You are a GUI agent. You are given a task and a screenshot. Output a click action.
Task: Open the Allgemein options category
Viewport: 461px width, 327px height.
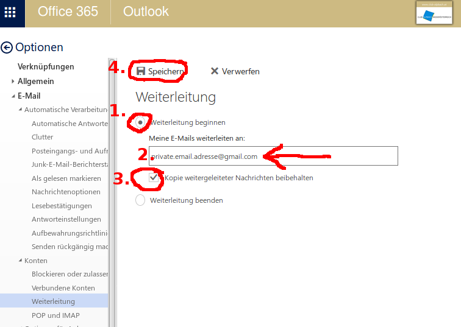point(36,82)
